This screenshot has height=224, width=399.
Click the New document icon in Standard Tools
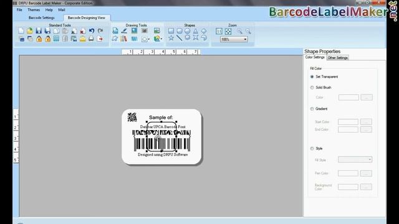pos(21,31)
